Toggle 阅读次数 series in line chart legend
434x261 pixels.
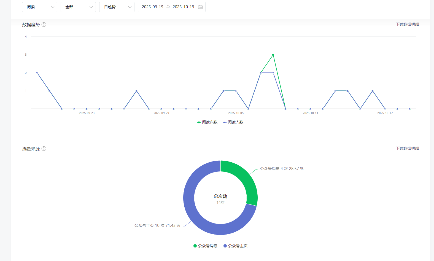[207, 122]
